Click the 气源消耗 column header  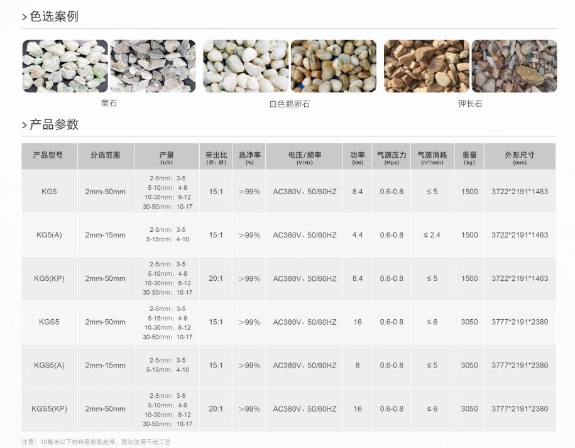coord(432,156)
